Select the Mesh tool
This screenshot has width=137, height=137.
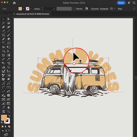[x=3, y=55]
